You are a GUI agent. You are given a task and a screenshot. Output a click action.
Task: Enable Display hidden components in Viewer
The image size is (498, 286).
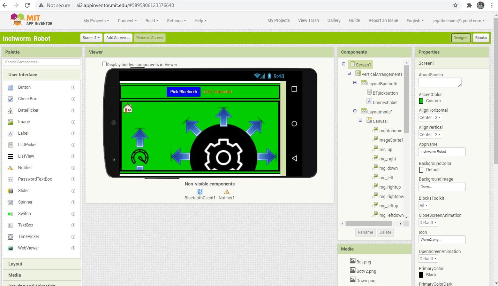click(104, 64)
